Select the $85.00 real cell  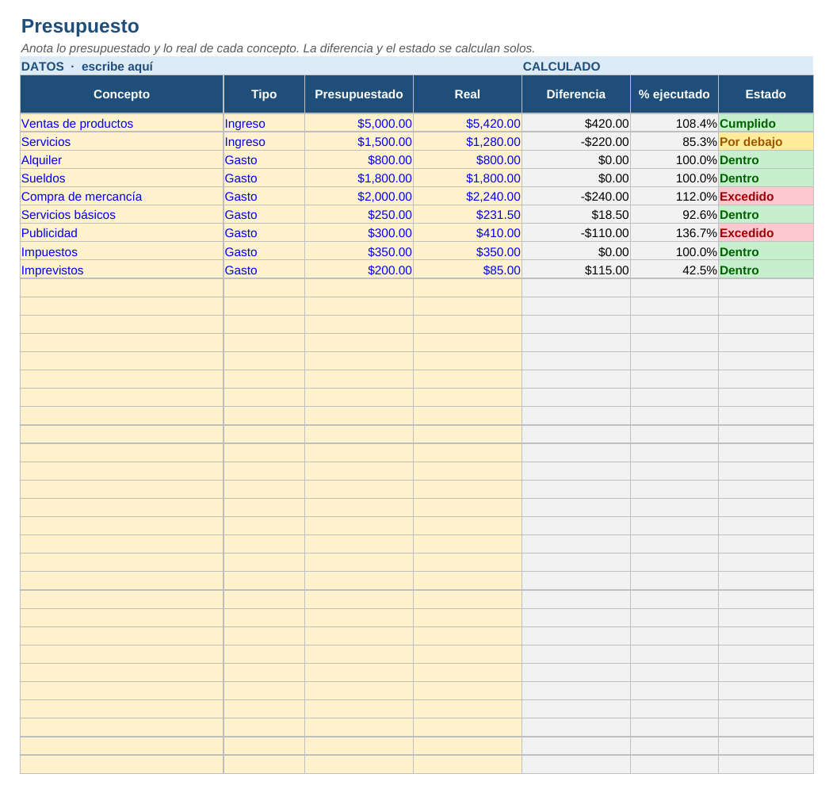[468, 270]
